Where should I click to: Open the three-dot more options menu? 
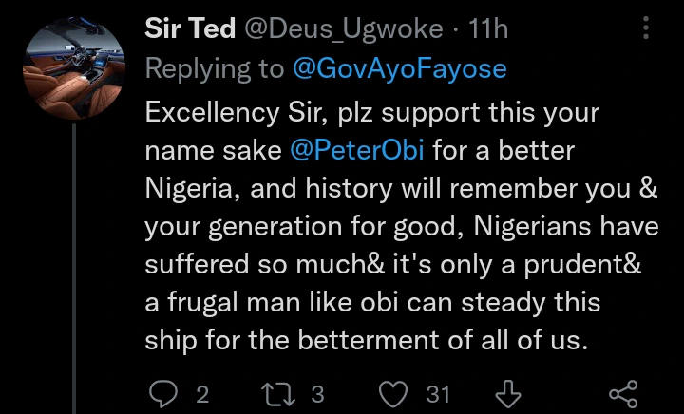(646, 29)
